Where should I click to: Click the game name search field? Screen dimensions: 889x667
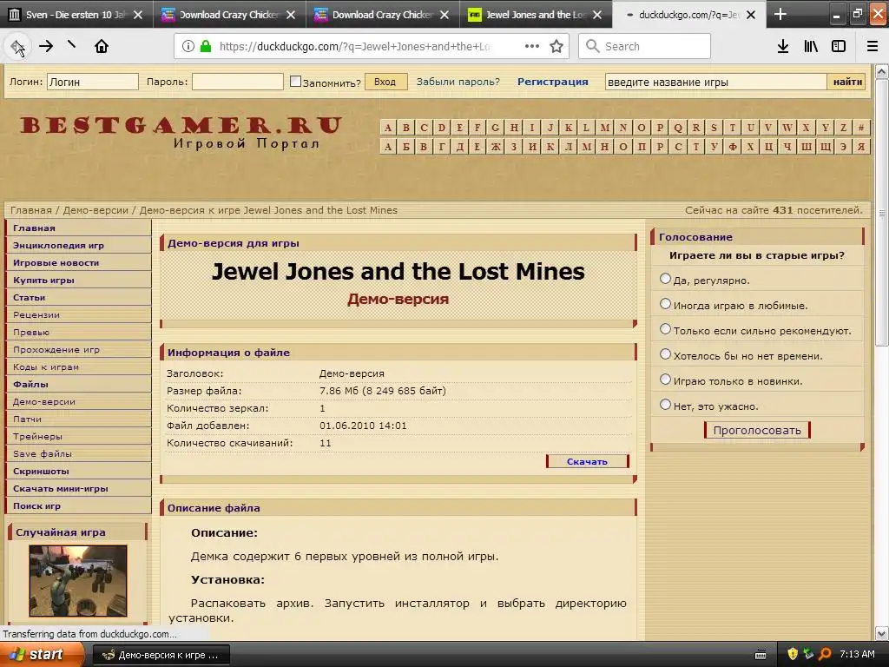click(x=716, y=82)
